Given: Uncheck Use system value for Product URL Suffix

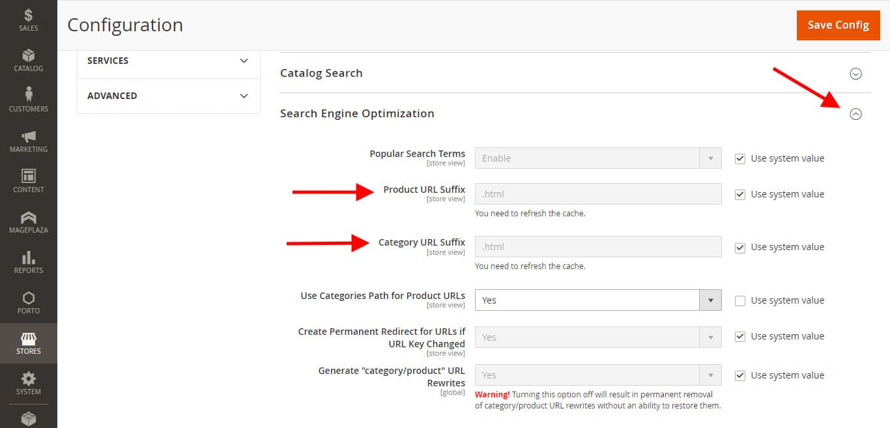Looking at the screenshot, I should [740, 194].
